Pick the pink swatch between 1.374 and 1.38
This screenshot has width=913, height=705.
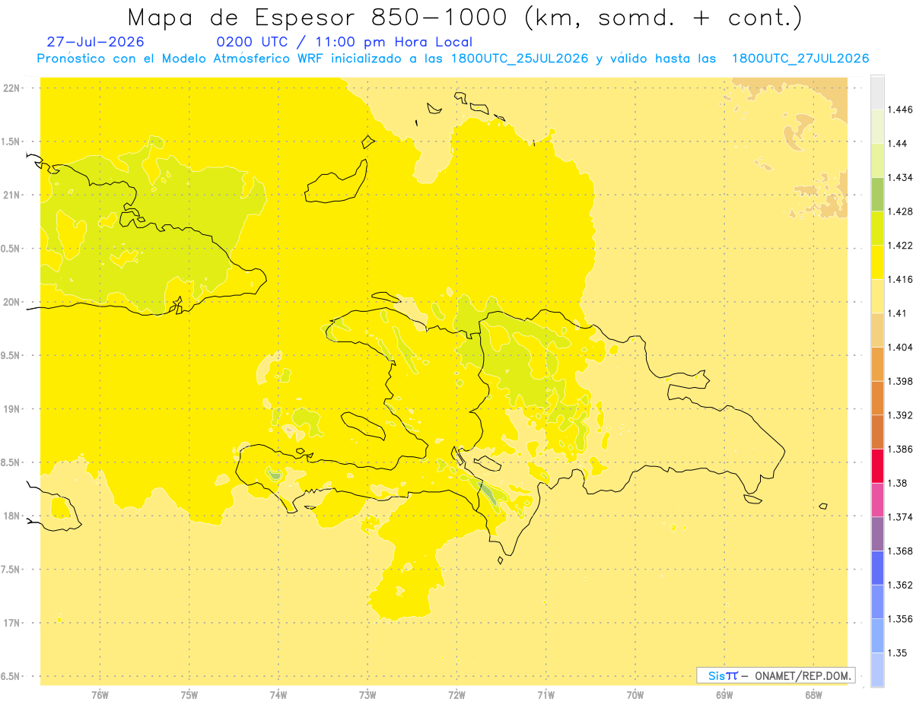click(877, 500)
